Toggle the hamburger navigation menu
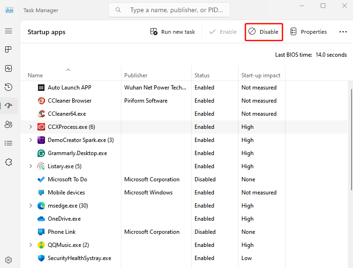Viewport: 353px width, 268px height. coord(8,31)
